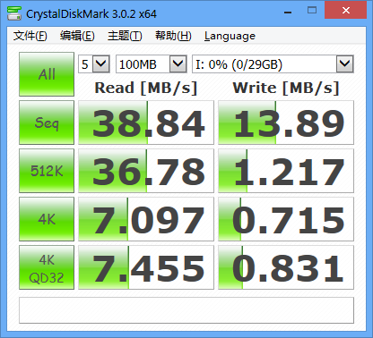Screen dimensions: 373x338
Task: Close the CrystalDiskMark window
Action: [x=346, y=10]
